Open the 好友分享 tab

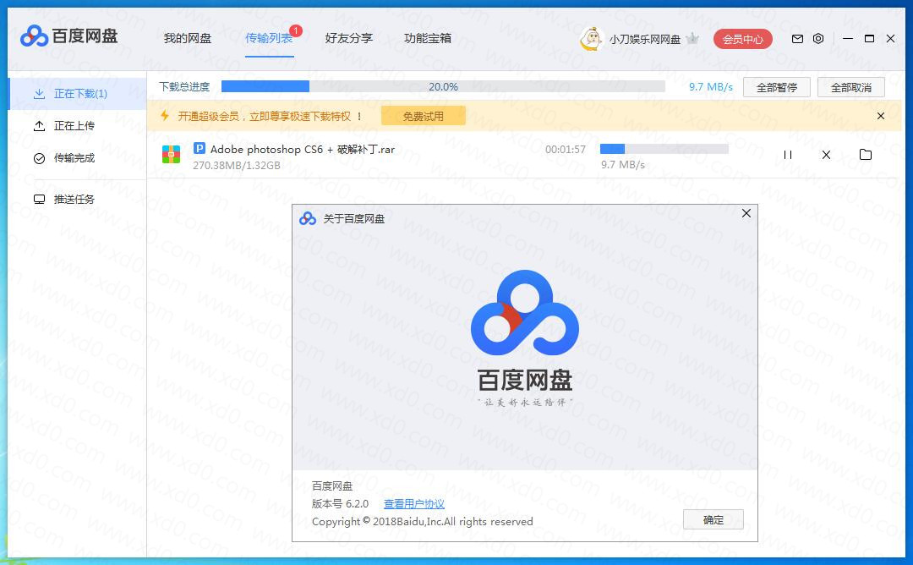point(349,38)
